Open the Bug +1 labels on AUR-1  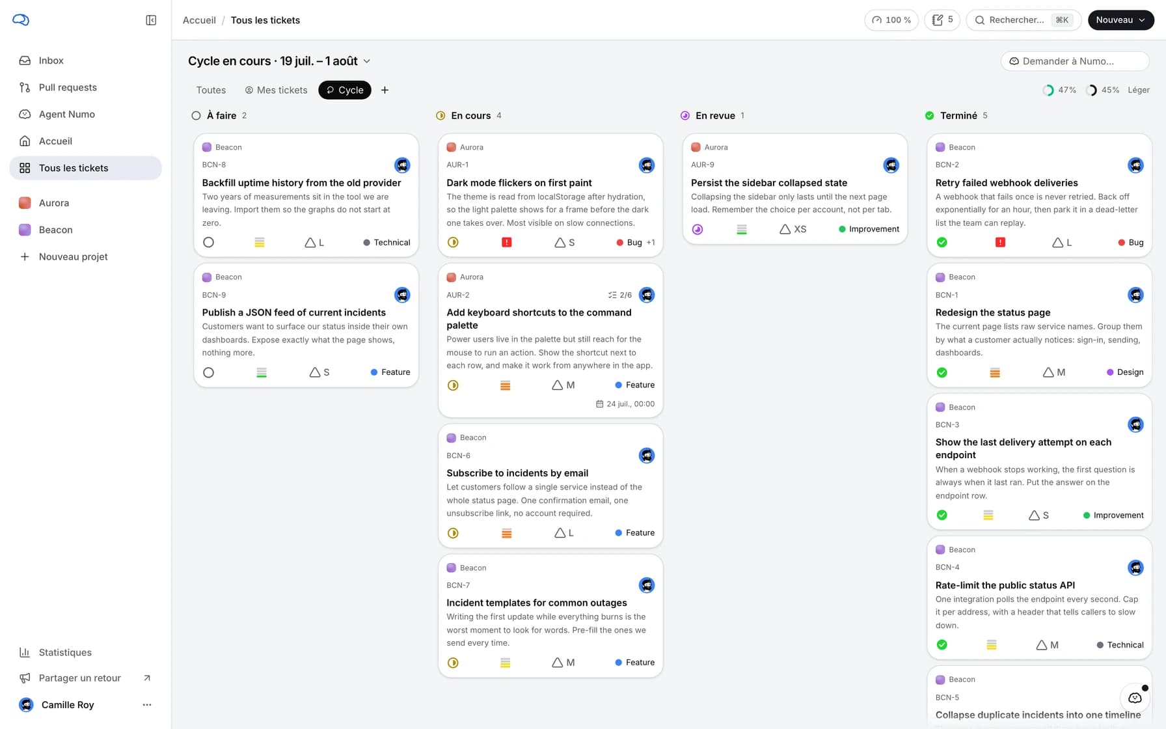[x=636, y=242]
